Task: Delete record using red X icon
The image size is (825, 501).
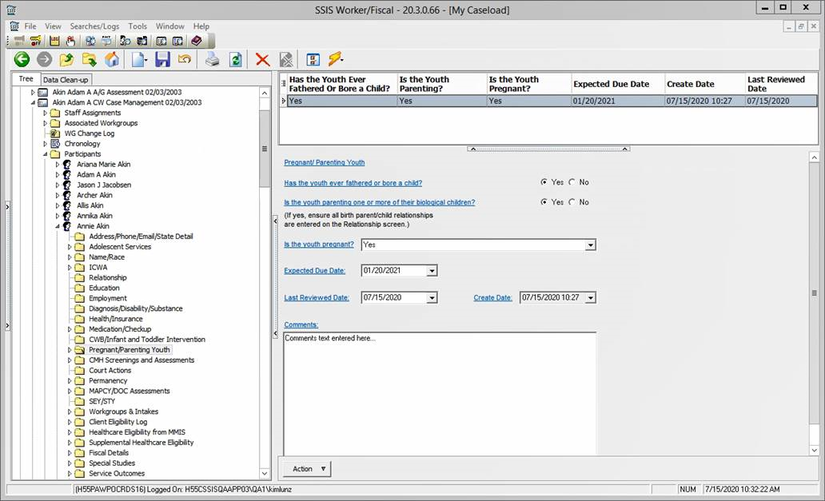Action: click(262, 59)
